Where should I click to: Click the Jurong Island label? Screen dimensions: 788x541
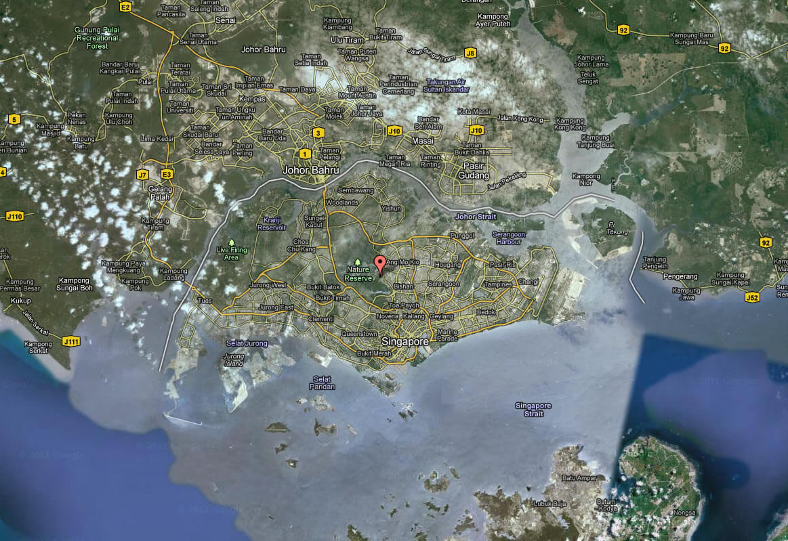point(233,360)
